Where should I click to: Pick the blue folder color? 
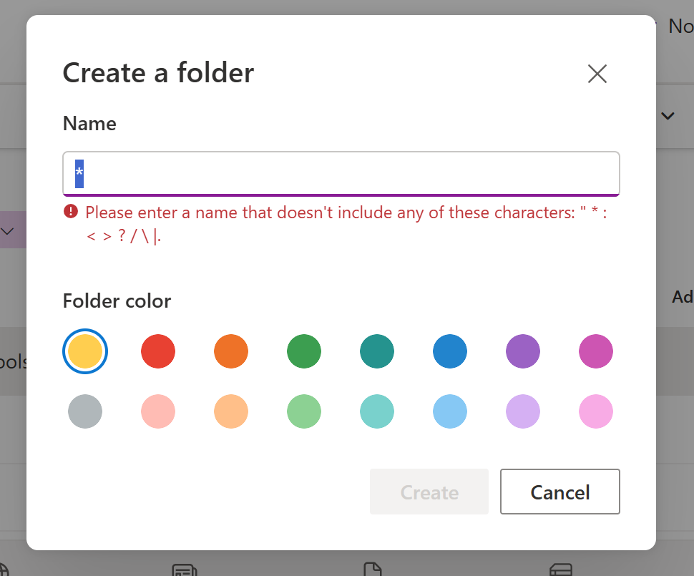[x=450, y=351]
